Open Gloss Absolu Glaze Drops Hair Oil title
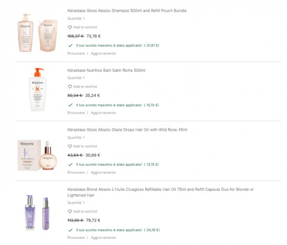Viewport: 287px width, 245px height. pyautogui.click(x=127, y=130)
